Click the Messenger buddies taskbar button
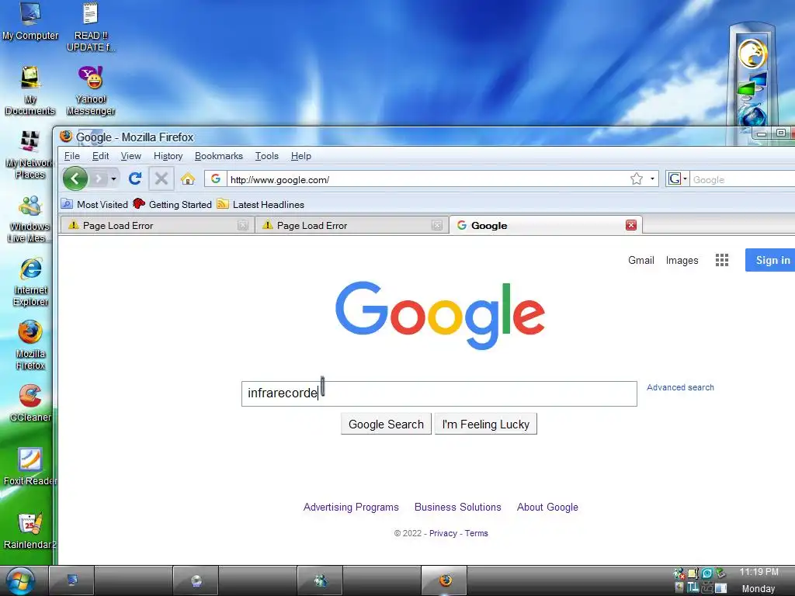The width and height of the screenshot is (795, 596). (x=320, y=580)
